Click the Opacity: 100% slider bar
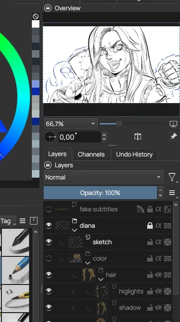The width and height of the screenshot is (180, 322). (x=100, y=193)
